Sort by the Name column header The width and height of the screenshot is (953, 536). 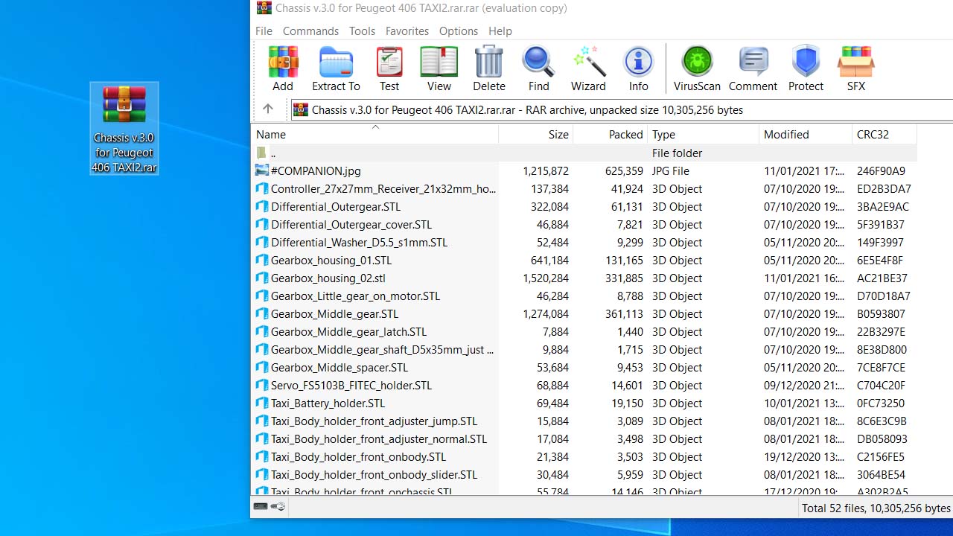[x=375, y=134]
